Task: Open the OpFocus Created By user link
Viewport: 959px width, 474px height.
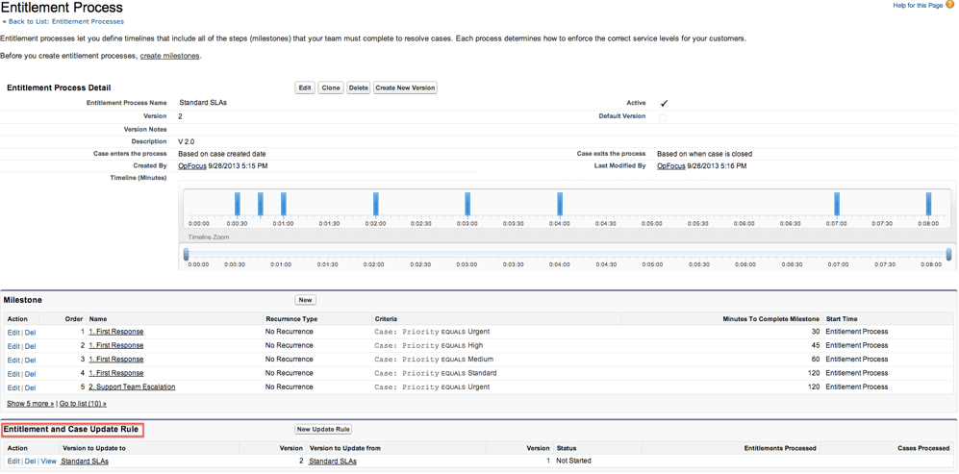Action: tap(192, 166)
